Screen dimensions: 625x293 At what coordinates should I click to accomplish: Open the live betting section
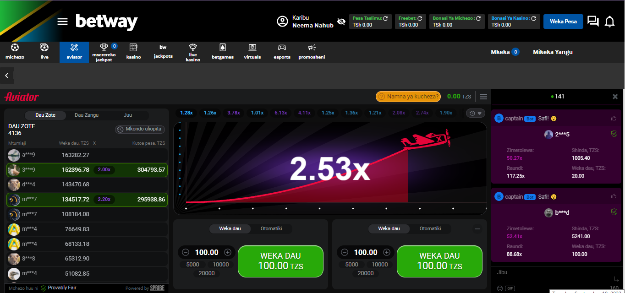[44, 52]
